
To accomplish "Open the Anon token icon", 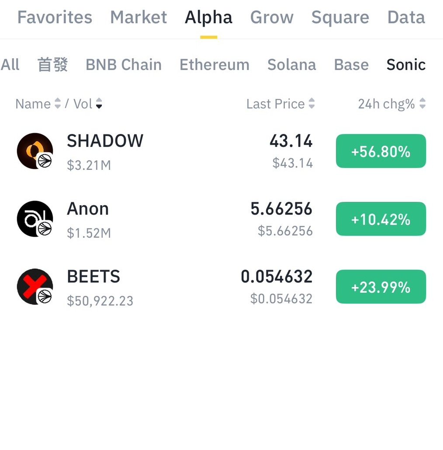I will click(35, 219).
